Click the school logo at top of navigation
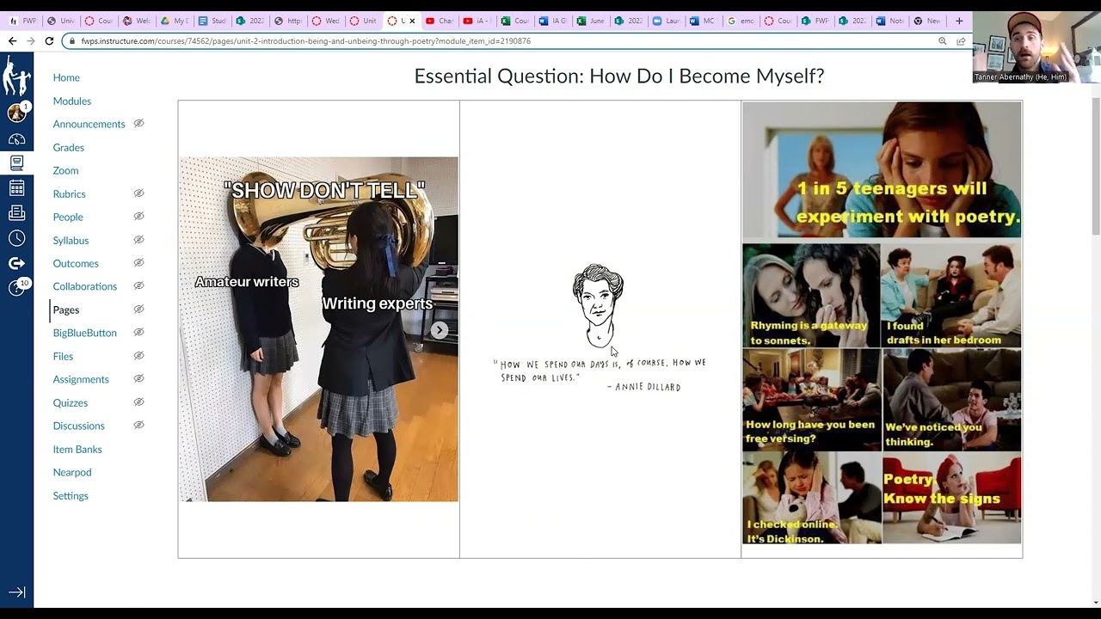This screenshot has height=619, width=1101. 16,76
